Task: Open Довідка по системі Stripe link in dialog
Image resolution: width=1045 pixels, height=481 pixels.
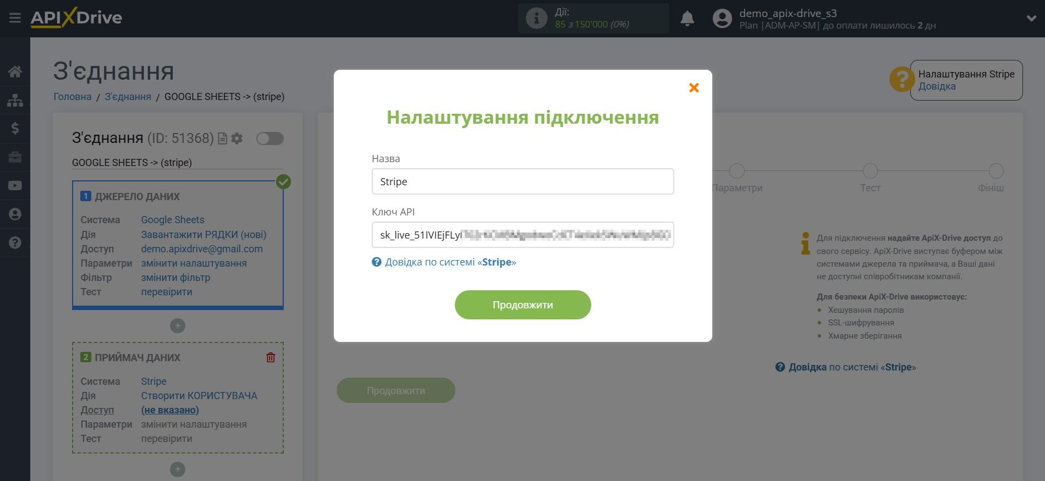Action: (x=450, y=262)
